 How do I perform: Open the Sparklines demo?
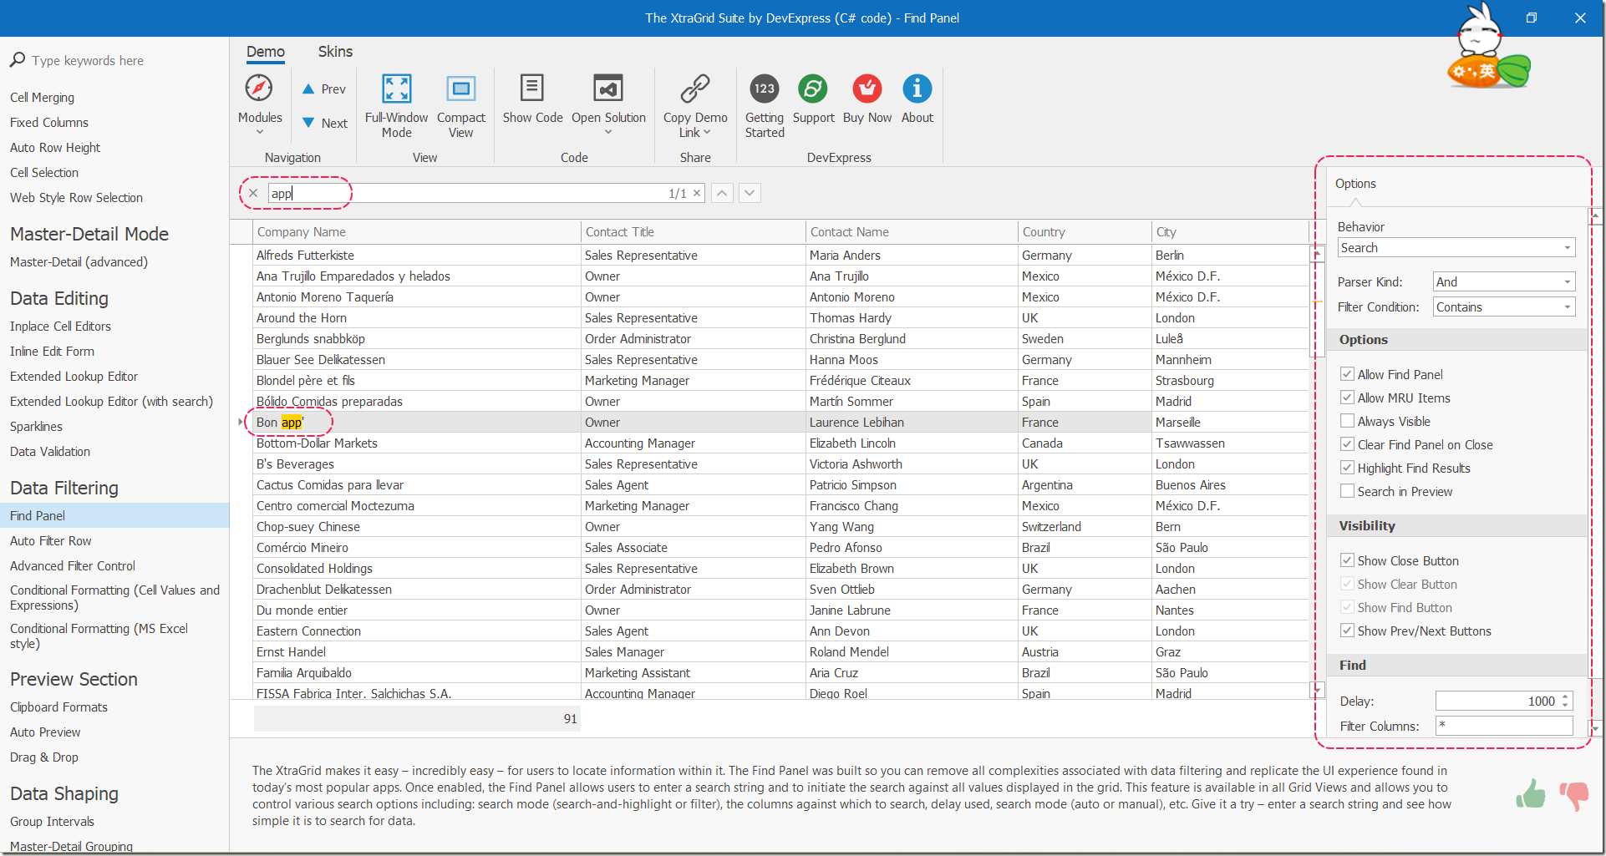[x=36, y=427]
